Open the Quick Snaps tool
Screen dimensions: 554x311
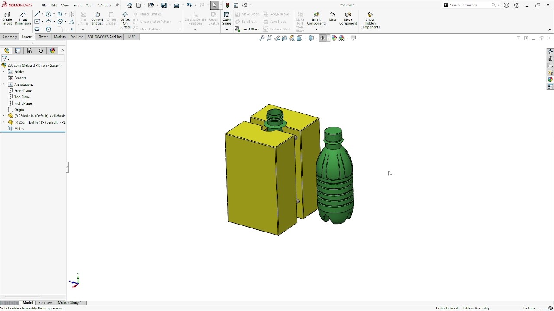pos(227,18)
